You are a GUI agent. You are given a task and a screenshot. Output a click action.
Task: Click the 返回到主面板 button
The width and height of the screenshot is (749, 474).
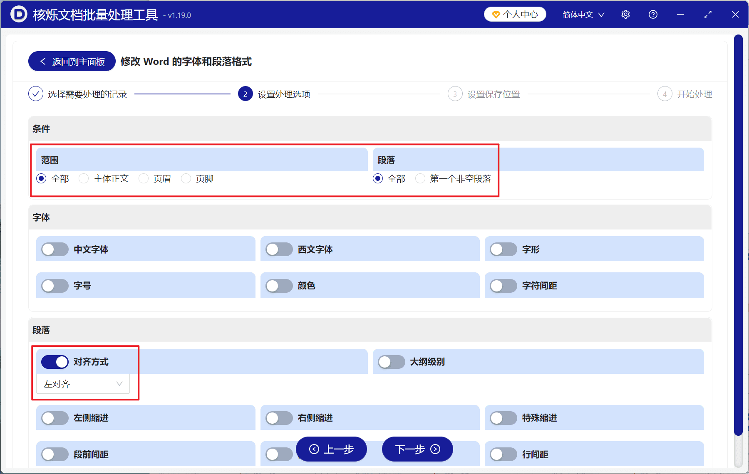pyautogui.click(x=71, y=61)
